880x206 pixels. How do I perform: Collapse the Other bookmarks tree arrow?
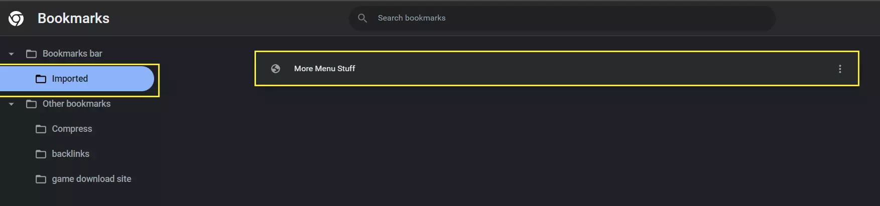(11, 104)
